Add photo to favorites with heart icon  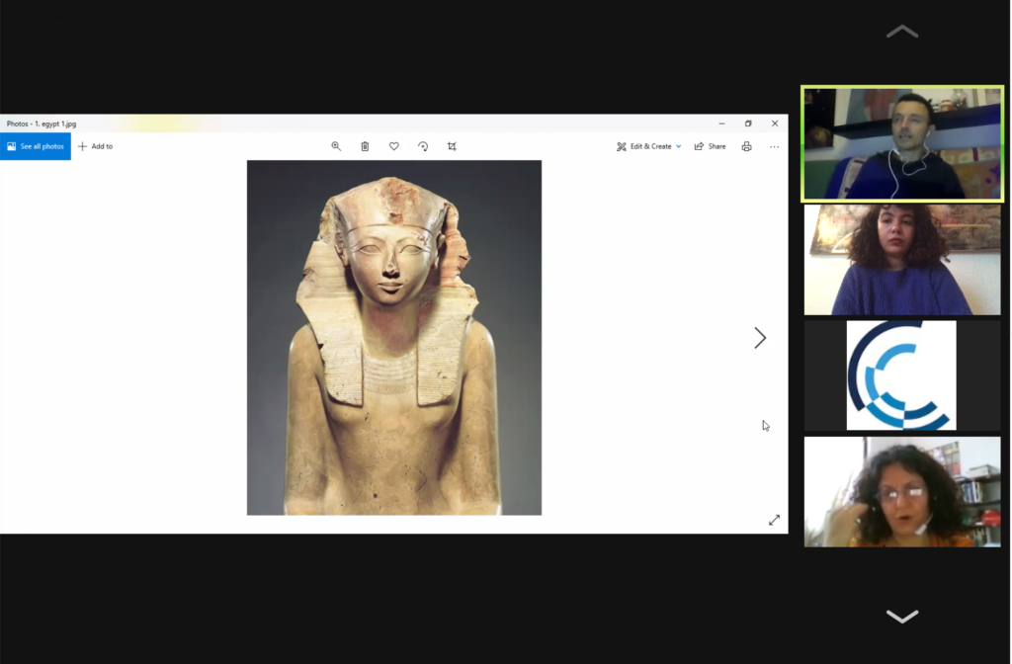pos(394,146)
